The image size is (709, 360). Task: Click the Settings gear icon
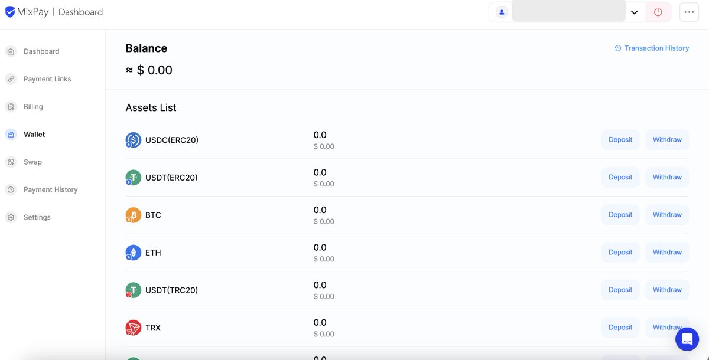pos(11,217)
